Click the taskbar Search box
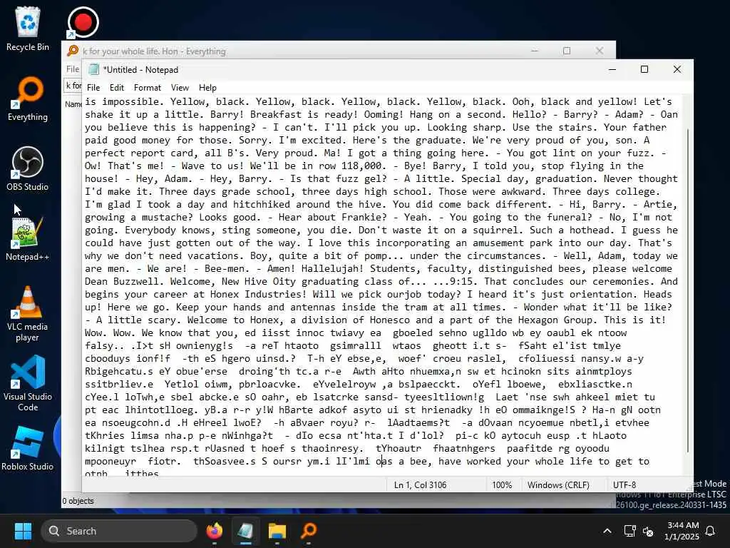The height and width of the screenshot is (548, 730). coord(119,531)
